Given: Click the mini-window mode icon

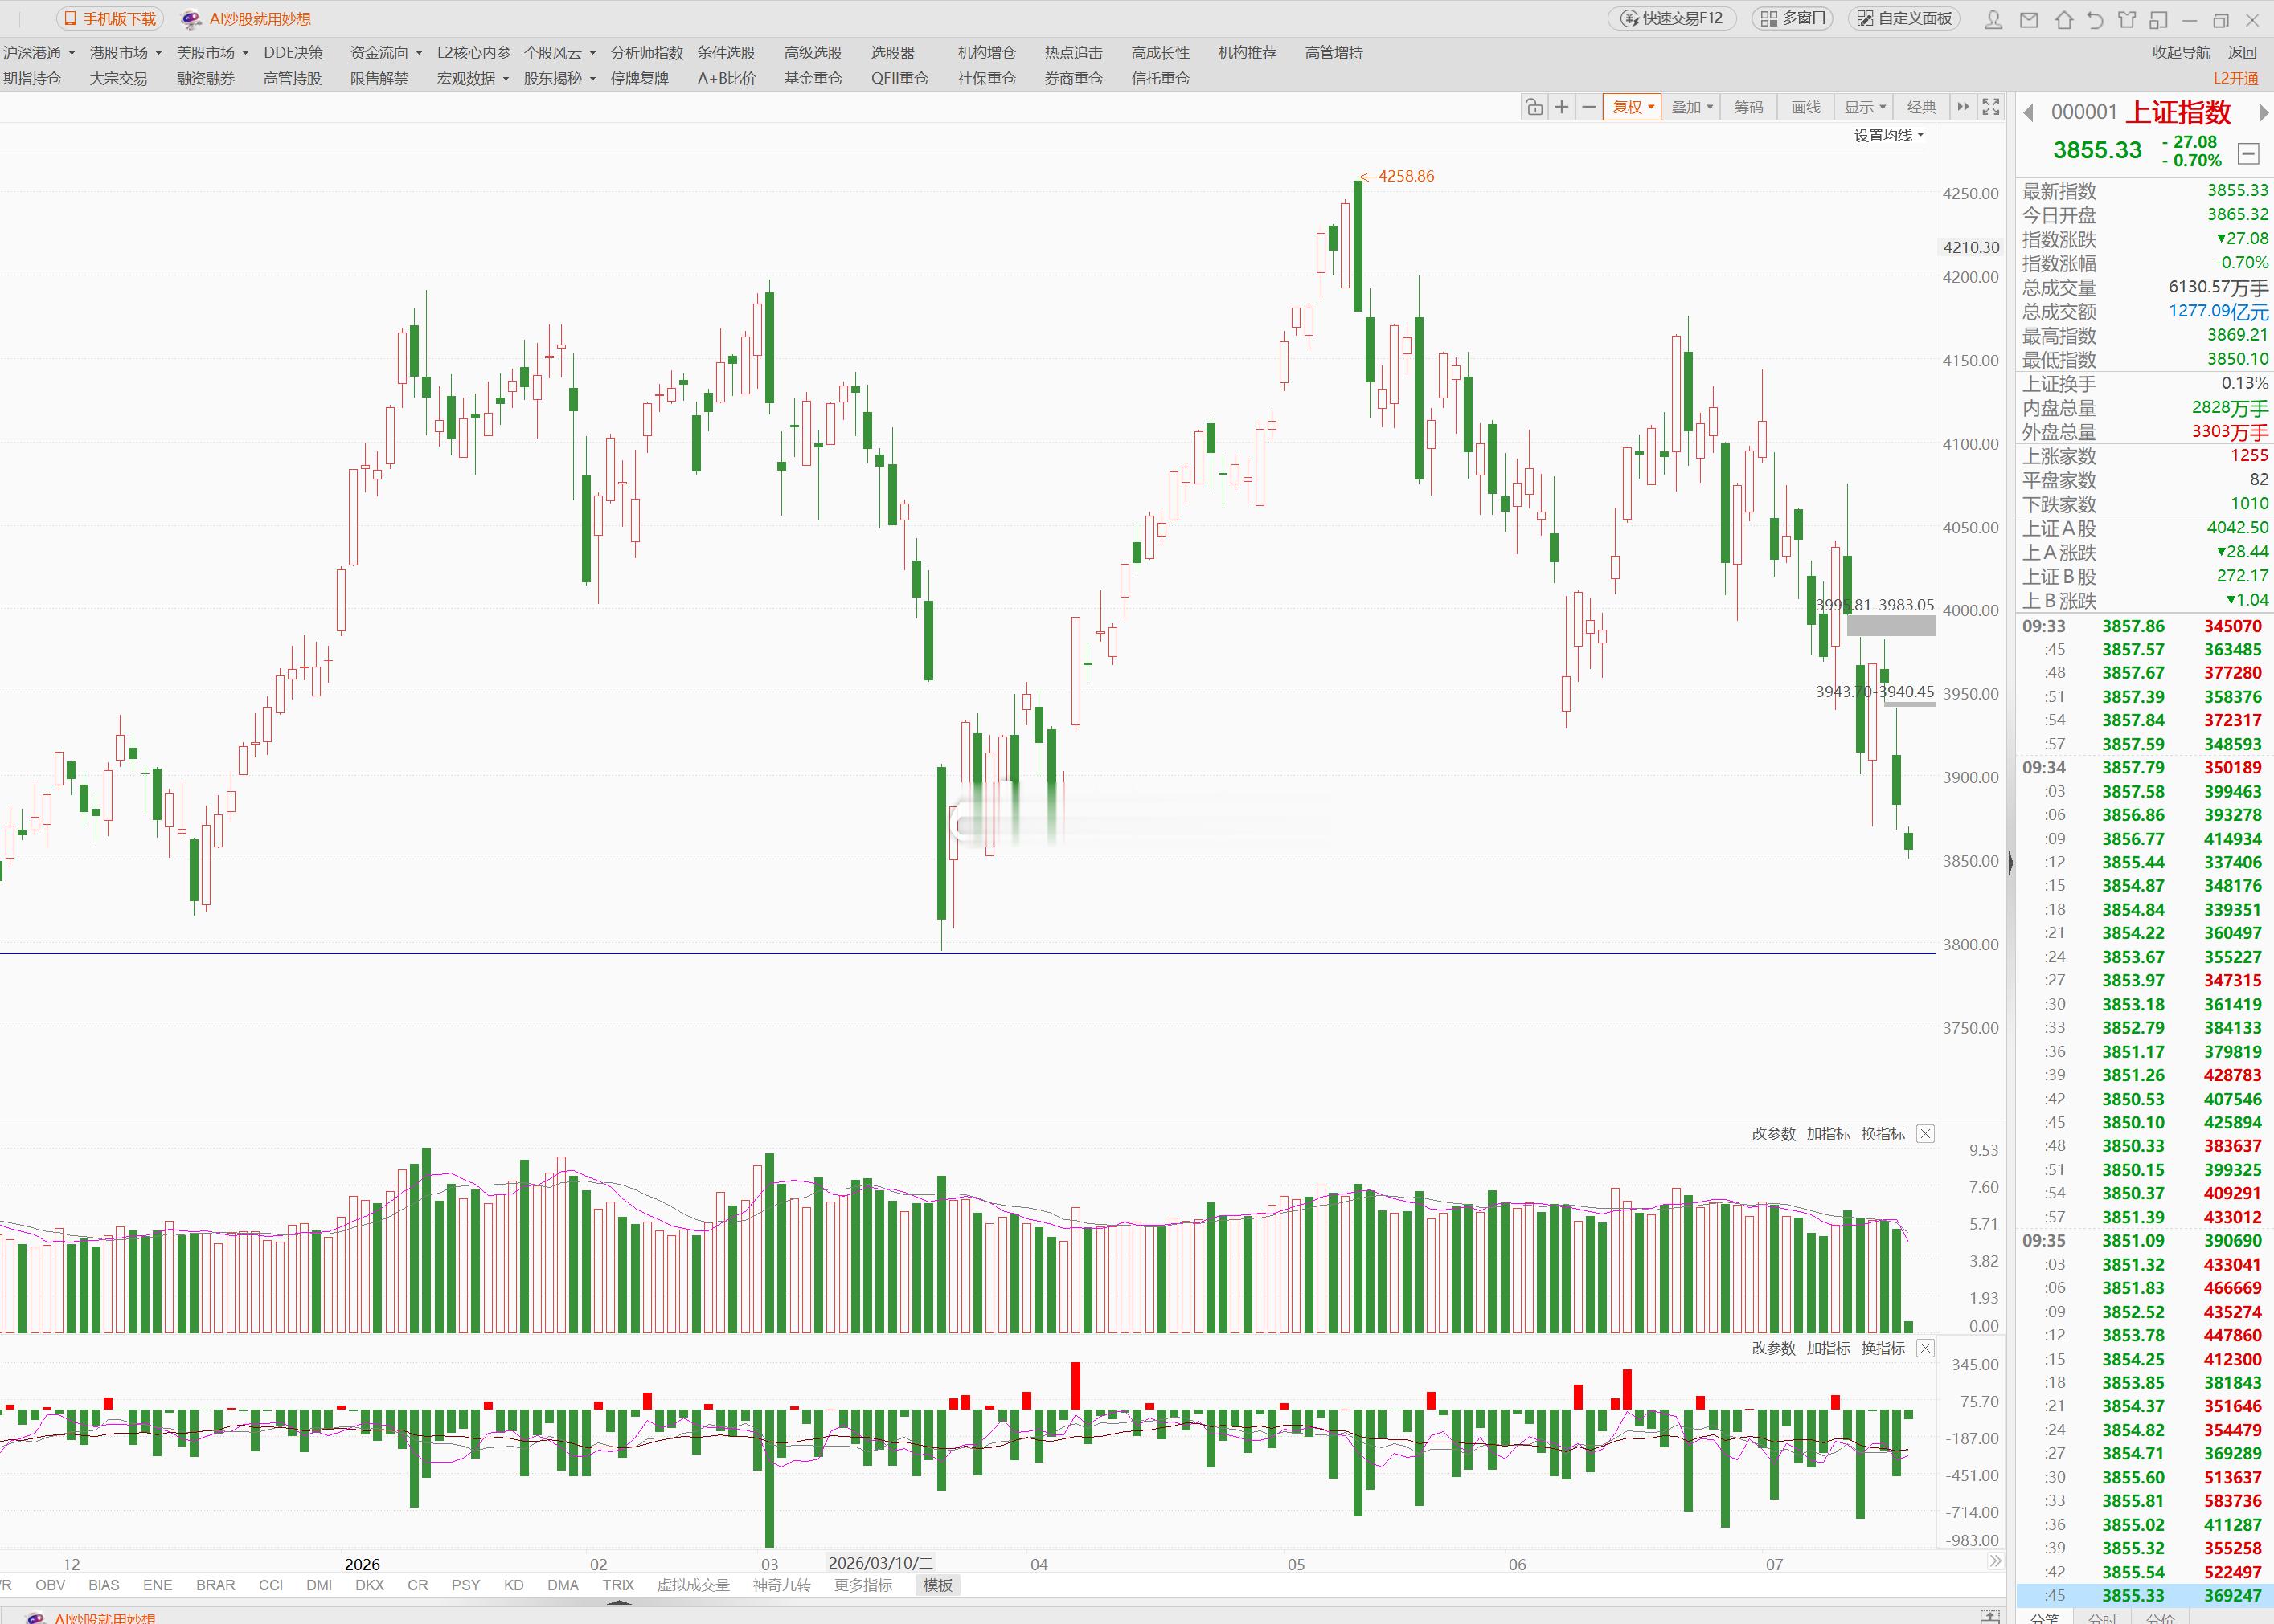Looking at the screenshot, I should pyautogui.click(x=2159, y=19).
